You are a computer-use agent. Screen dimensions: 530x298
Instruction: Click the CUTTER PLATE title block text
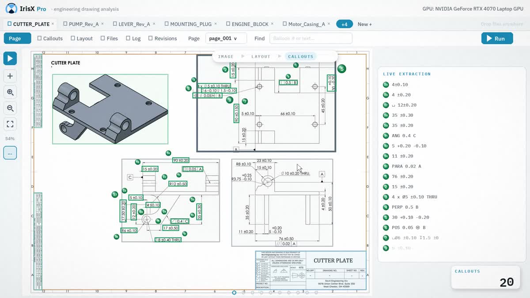[x=333, y=261]
